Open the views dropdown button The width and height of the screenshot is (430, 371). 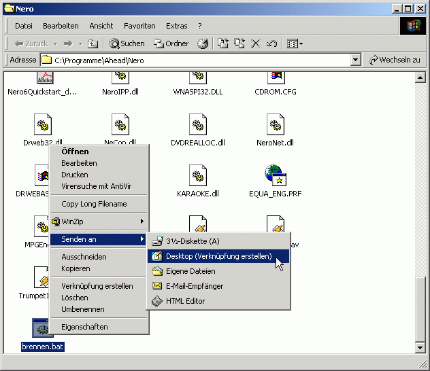(295, 43)
